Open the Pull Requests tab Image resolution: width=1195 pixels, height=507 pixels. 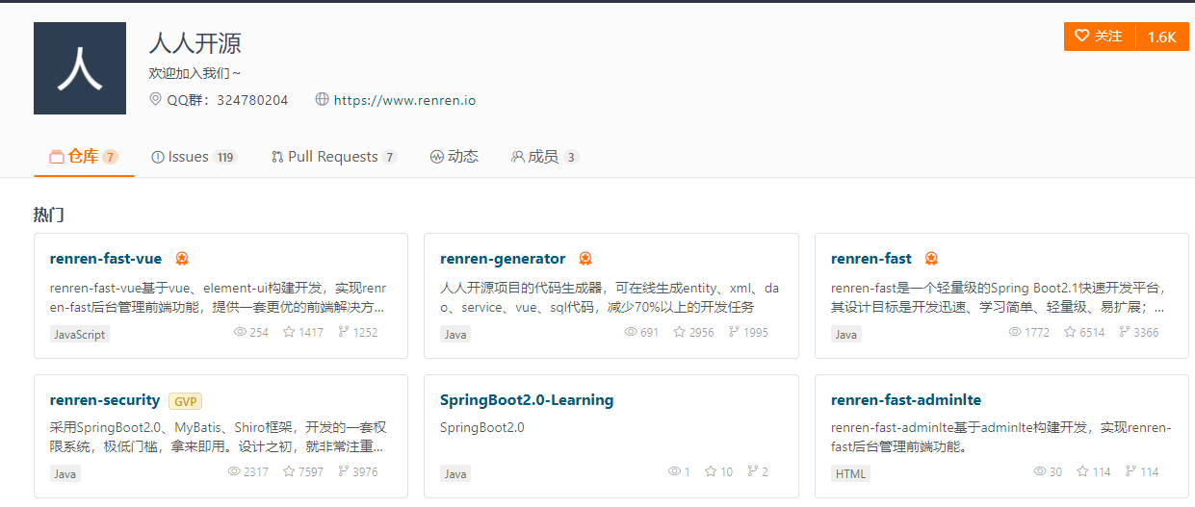(x=334, y=157)
